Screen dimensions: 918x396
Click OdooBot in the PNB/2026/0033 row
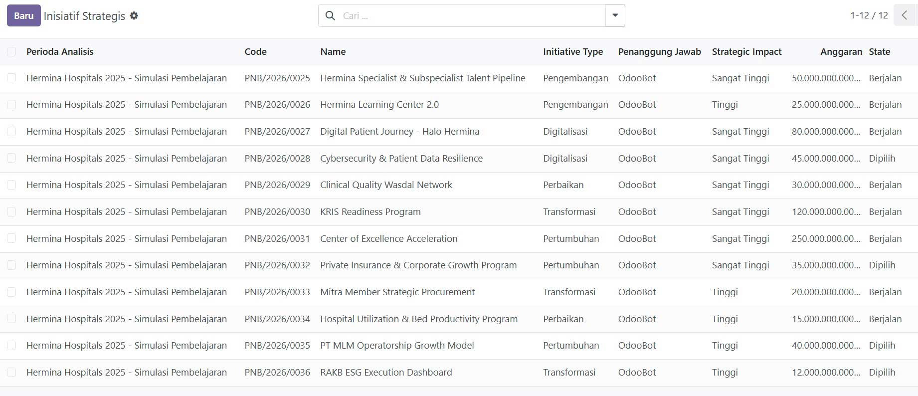coord(637,292)
